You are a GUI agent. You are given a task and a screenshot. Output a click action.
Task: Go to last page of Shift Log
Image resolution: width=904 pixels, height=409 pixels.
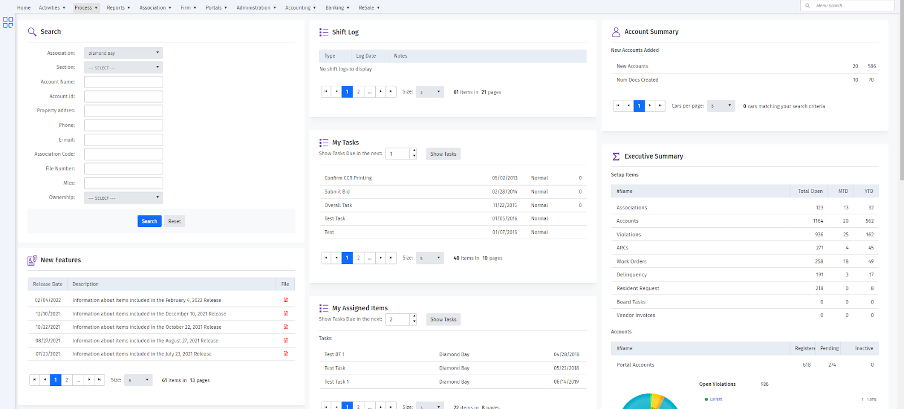(x=391, y=91)
